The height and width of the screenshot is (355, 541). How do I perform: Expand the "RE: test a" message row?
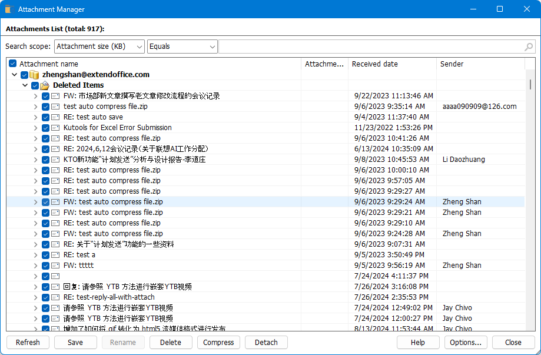point(35,254)
